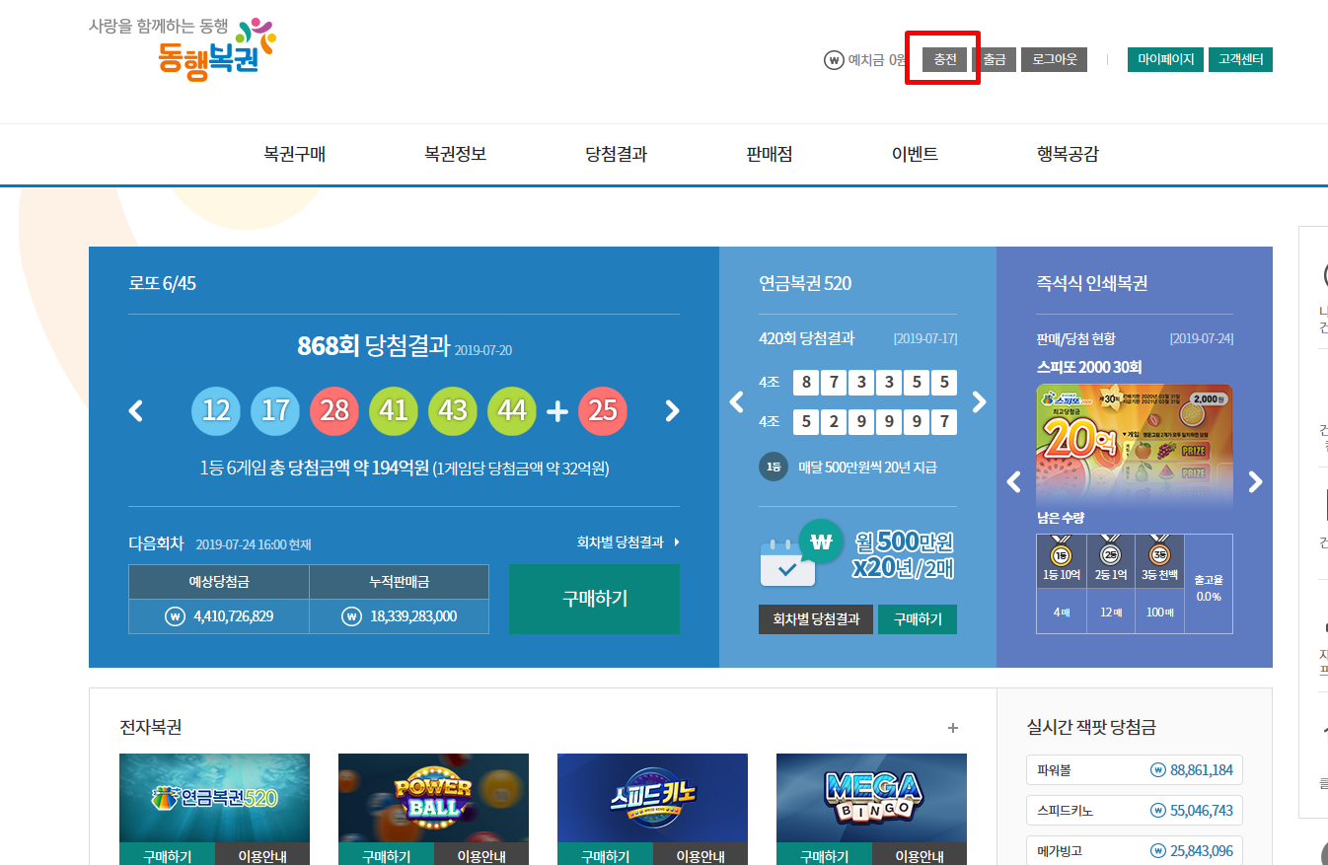Click the 로그아웃 button
Viewport: 1328px width, 865px height.
click(1055, 59)
